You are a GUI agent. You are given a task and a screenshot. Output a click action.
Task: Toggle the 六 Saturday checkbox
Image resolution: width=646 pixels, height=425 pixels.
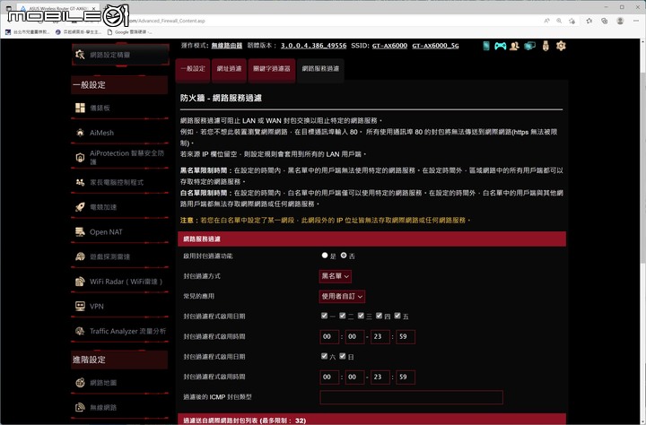324,356
